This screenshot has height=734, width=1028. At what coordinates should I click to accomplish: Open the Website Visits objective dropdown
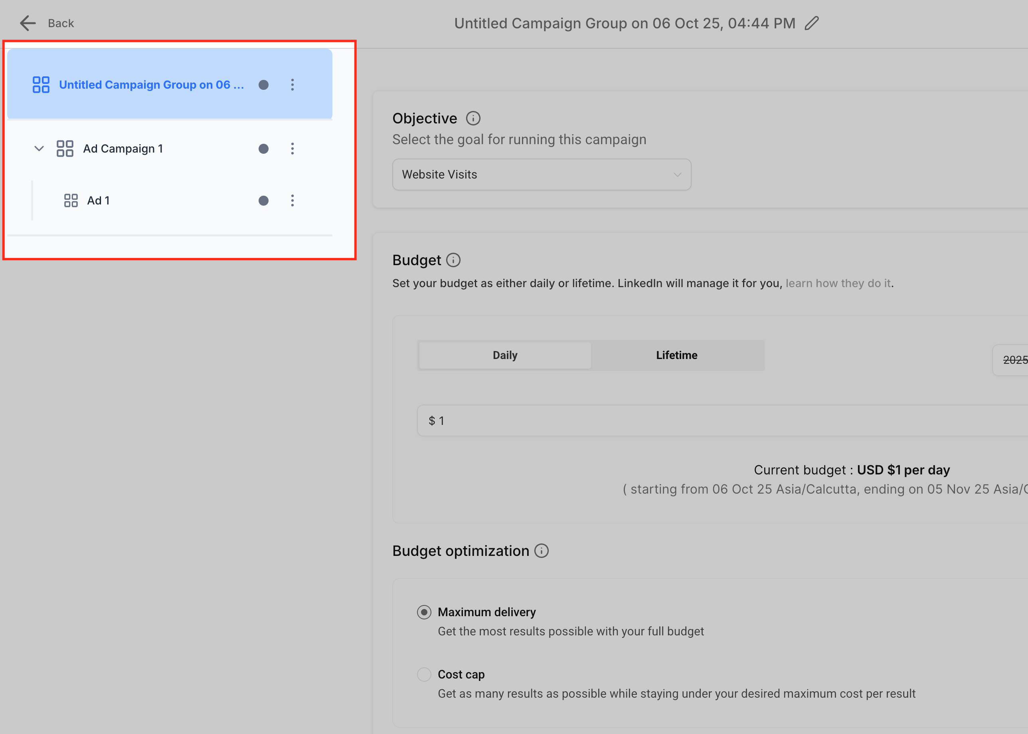(541, 175)
